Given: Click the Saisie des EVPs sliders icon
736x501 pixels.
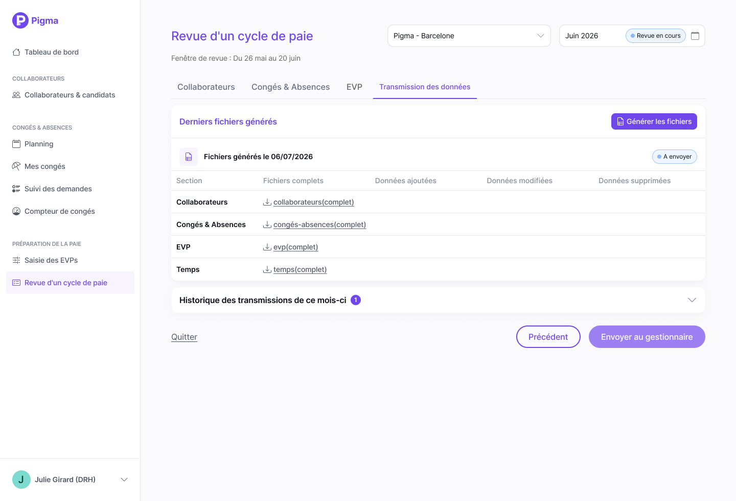Looking at the screenshot, I should click(16, 260).
